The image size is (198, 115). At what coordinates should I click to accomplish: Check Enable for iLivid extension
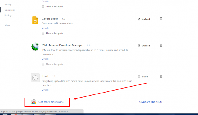pos(139,76)
